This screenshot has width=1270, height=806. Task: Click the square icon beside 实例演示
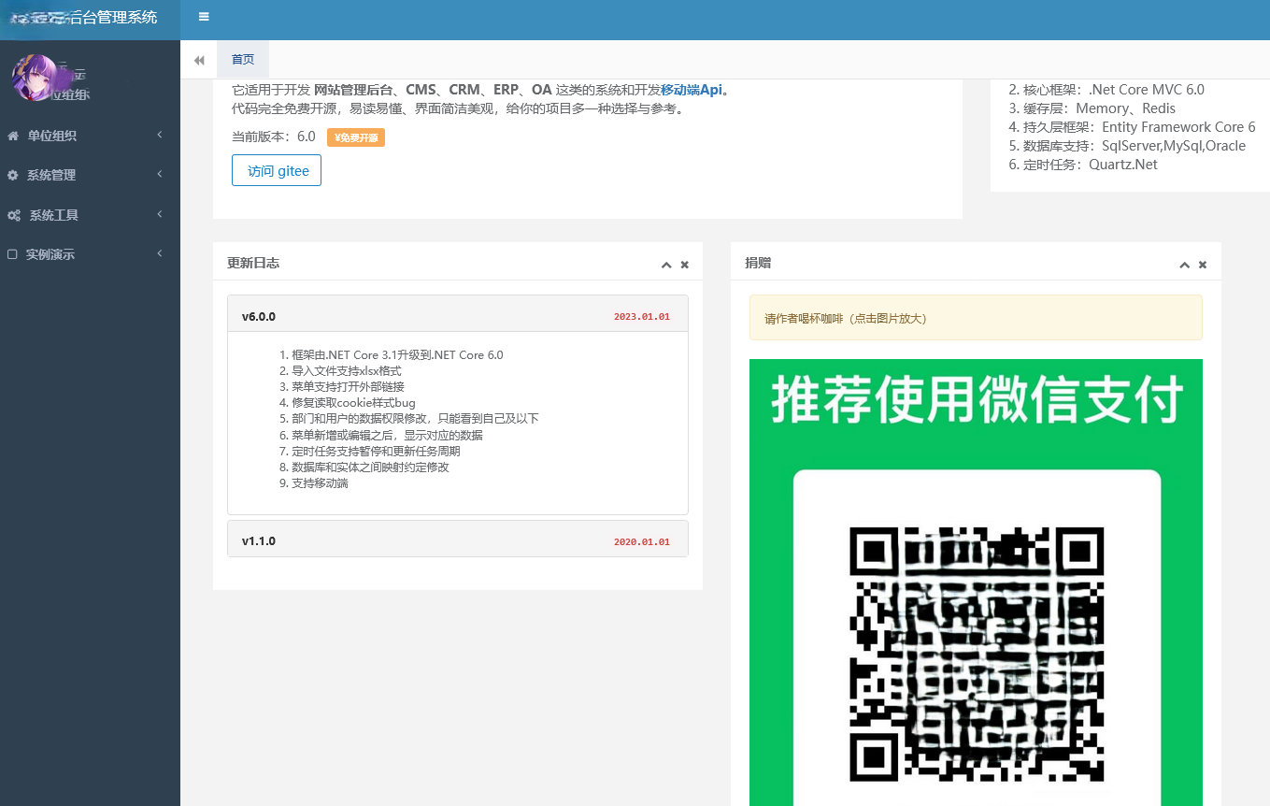click(x=12, y=254)
